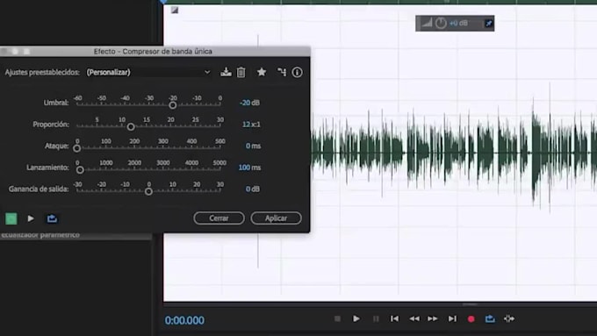The image size is (597, 336).
Task: Click the Aplicar button
Action: click(276, 218)
